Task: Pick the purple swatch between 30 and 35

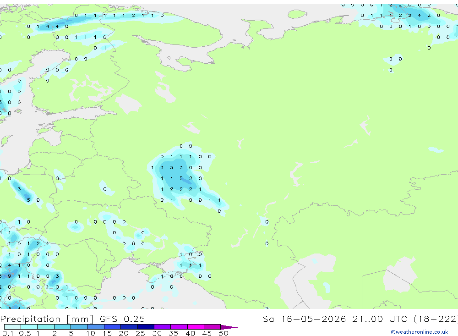Action: (163, 327)
